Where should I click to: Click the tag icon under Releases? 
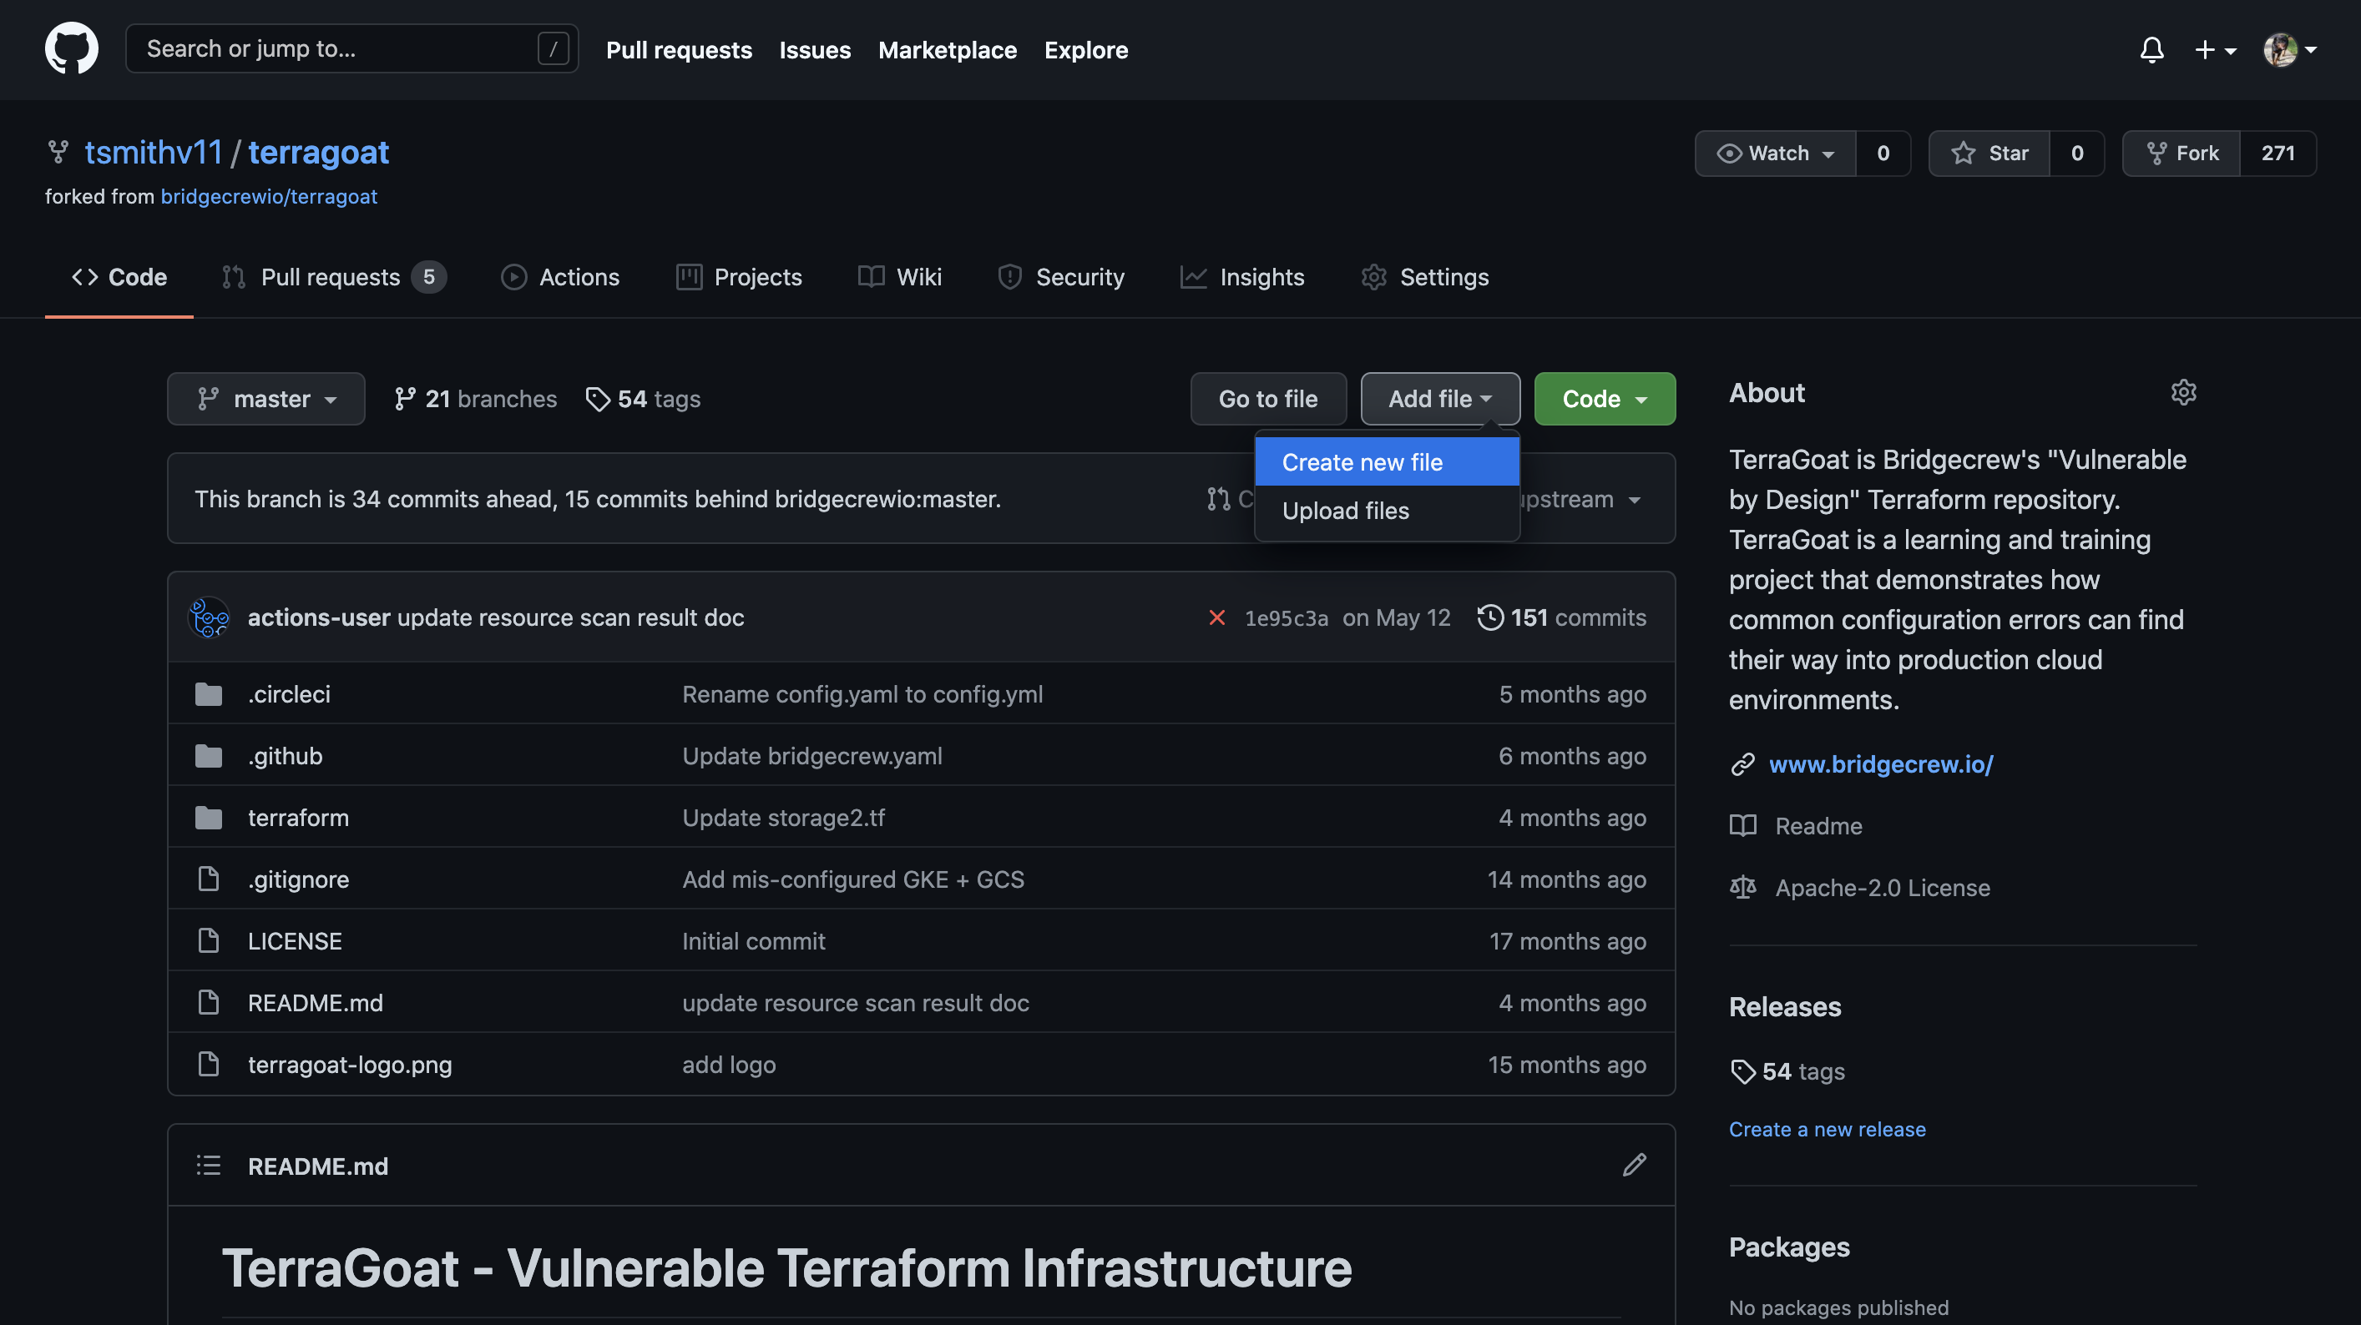[x=1742, y=1071]
